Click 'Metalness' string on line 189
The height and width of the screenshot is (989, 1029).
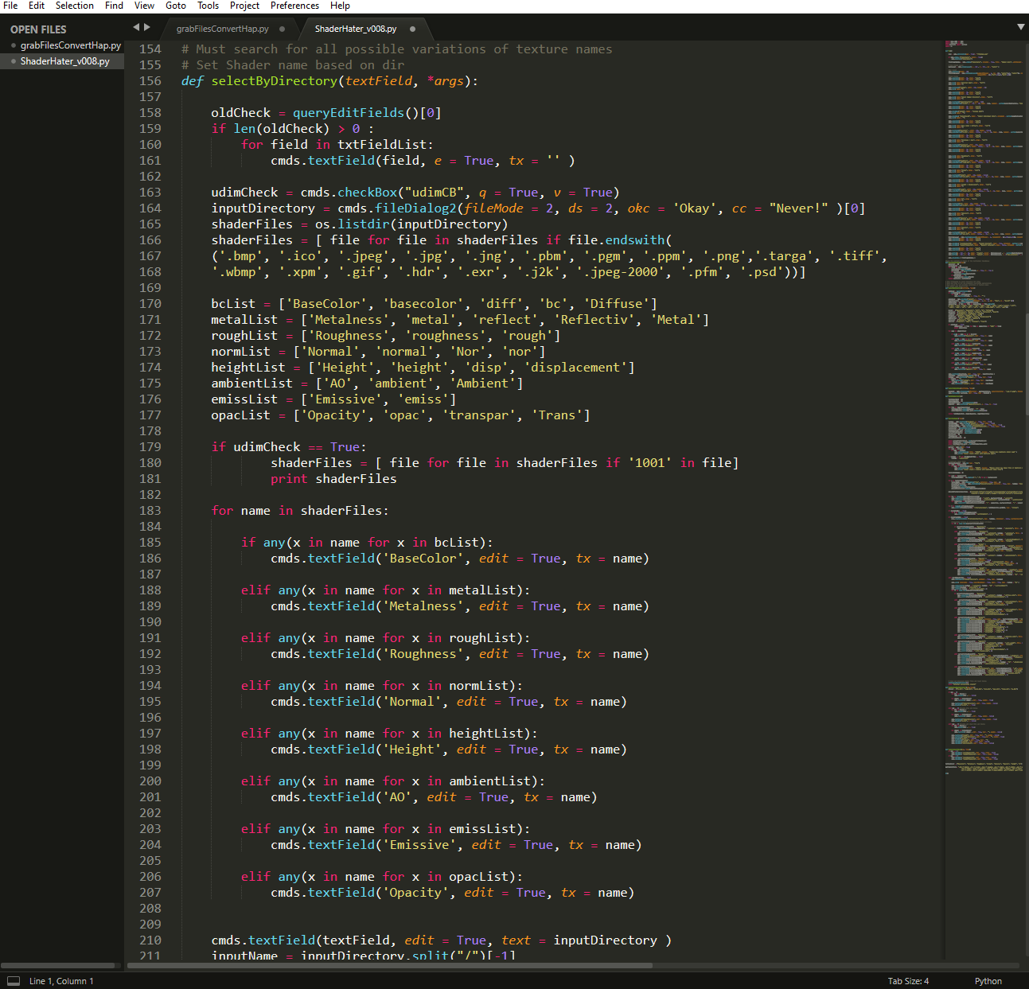(x=423, y=606)
